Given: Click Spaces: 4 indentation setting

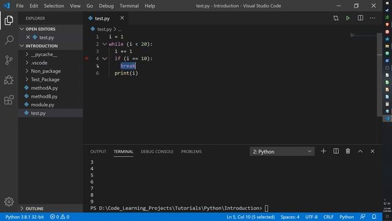Looking at the screenshot, I should click(x=290, y=217).
